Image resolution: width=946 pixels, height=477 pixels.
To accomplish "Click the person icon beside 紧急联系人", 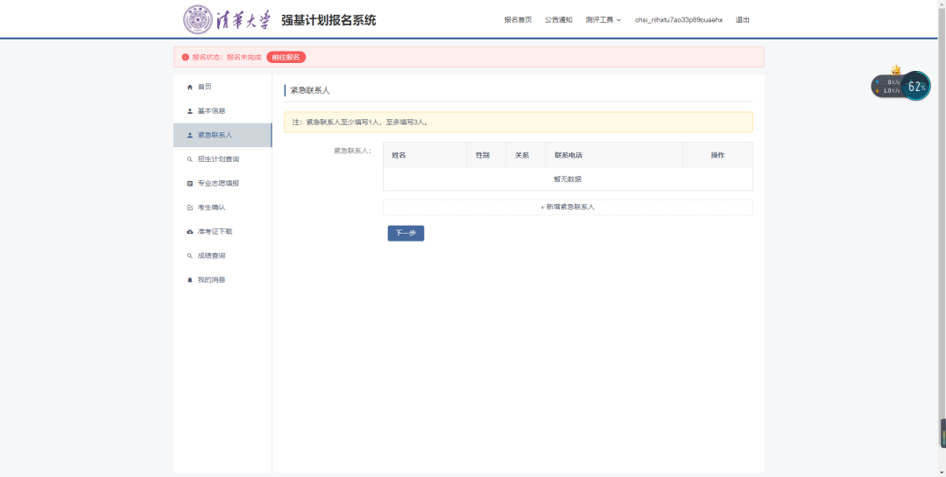I will pyautogui.click(x=189, y=135).
